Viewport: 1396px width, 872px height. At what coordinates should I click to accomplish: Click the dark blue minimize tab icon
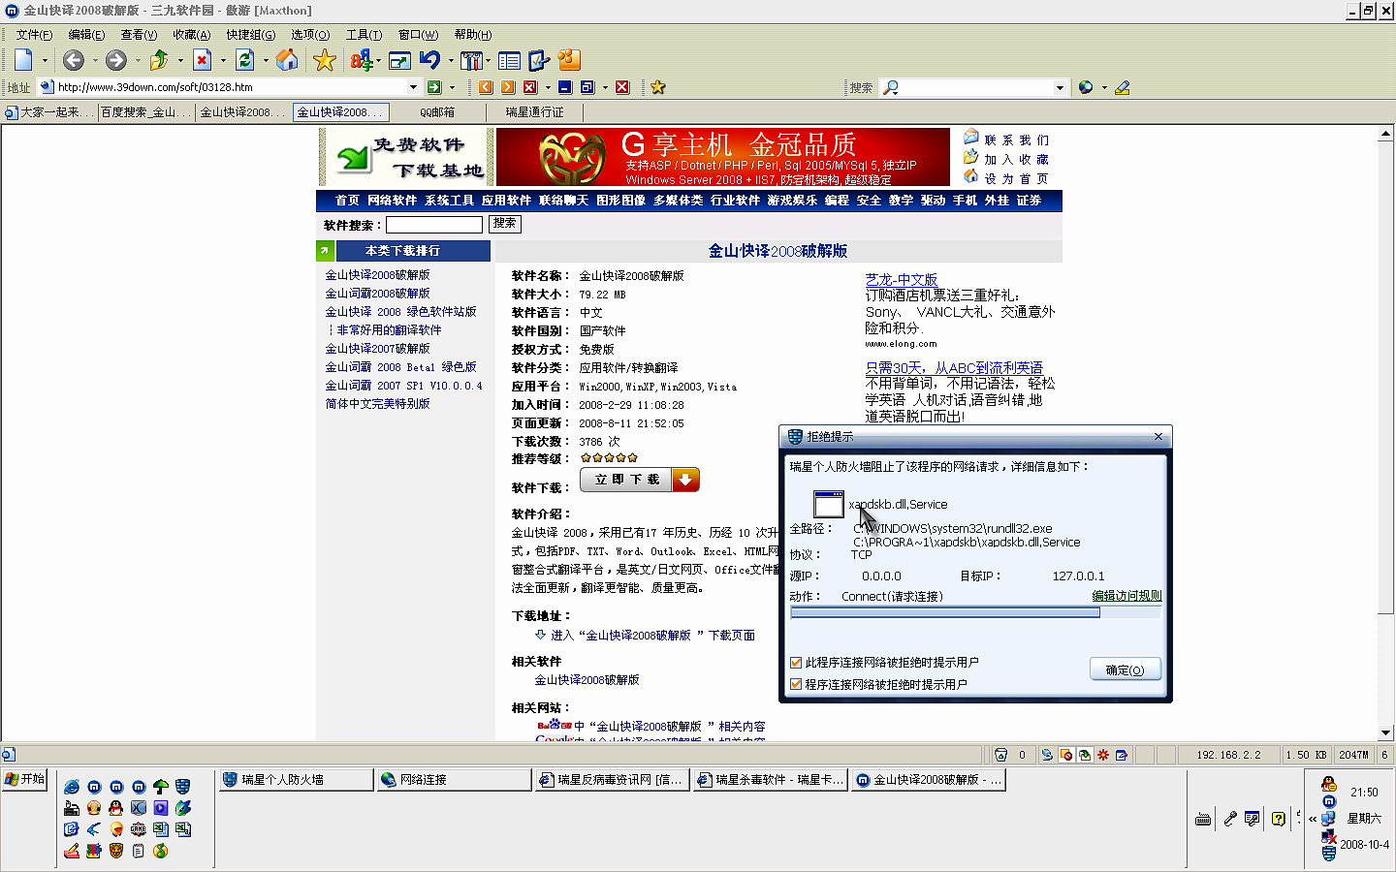pos(565,87)
